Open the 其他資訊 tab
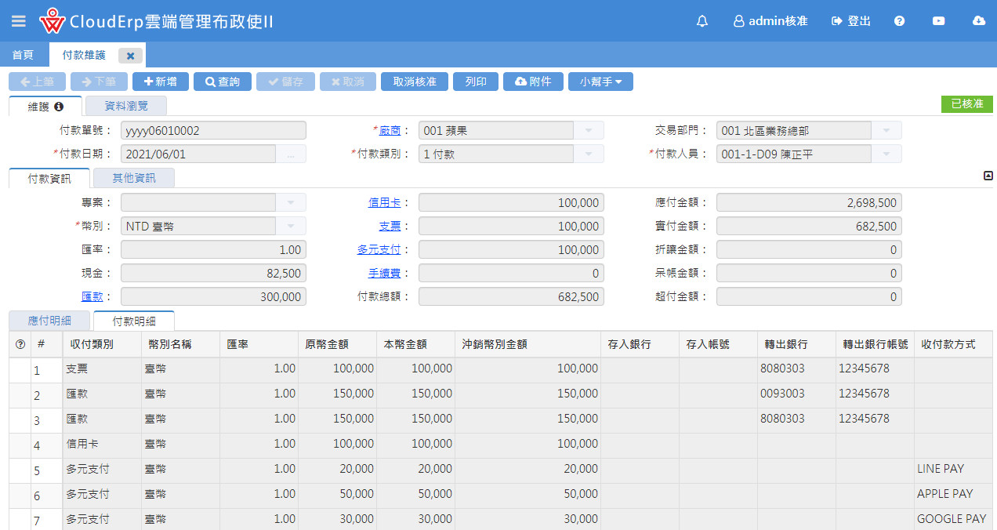 pos(133,178)
